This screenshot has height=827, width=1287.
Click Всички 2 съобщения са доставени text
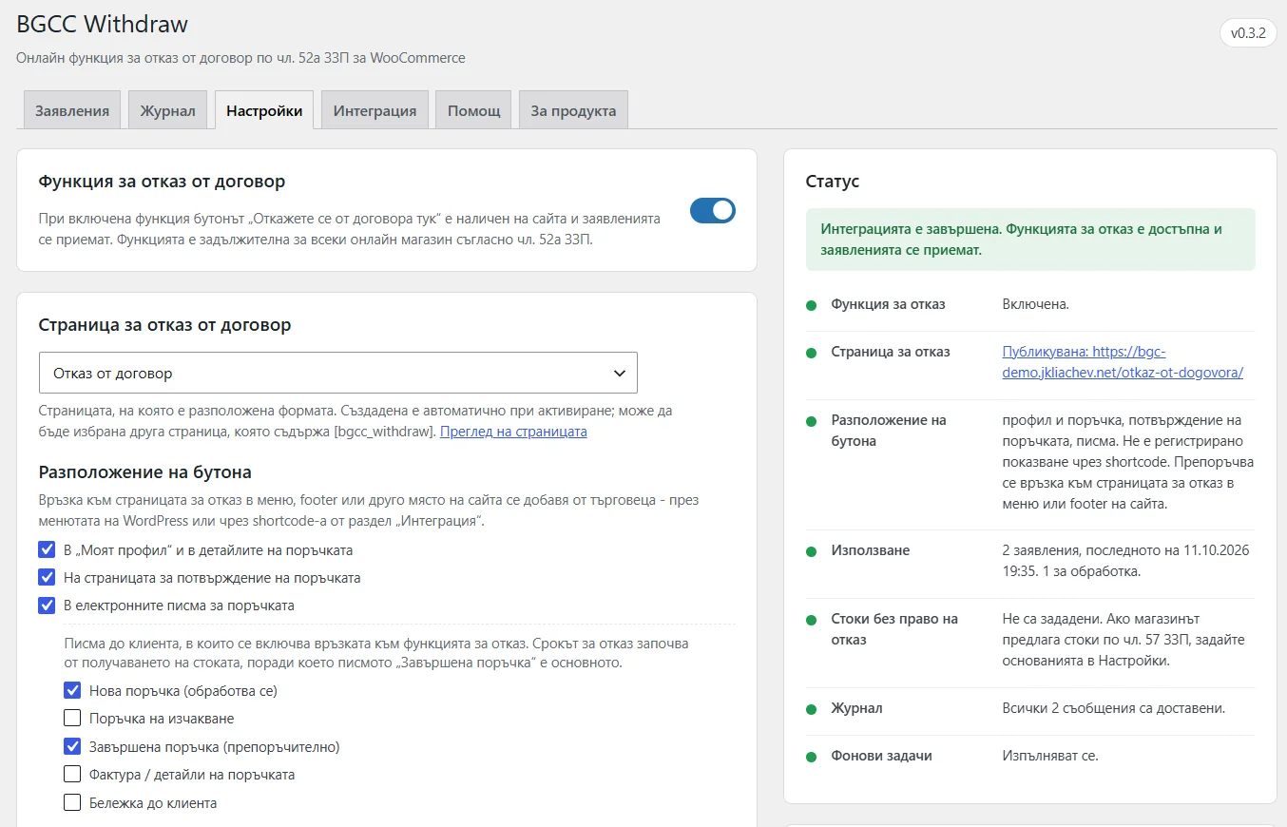[1114, 708]
